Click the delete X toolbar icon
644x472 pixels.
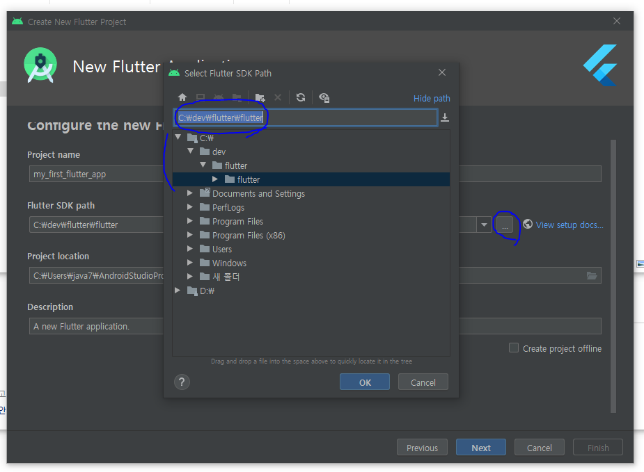point(278,97)
